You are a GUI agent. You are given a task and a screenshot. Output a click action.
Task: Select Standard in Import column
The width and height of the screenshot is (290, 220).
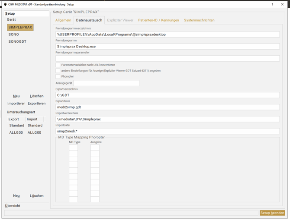pyautogui.click(x=35, y=126)
